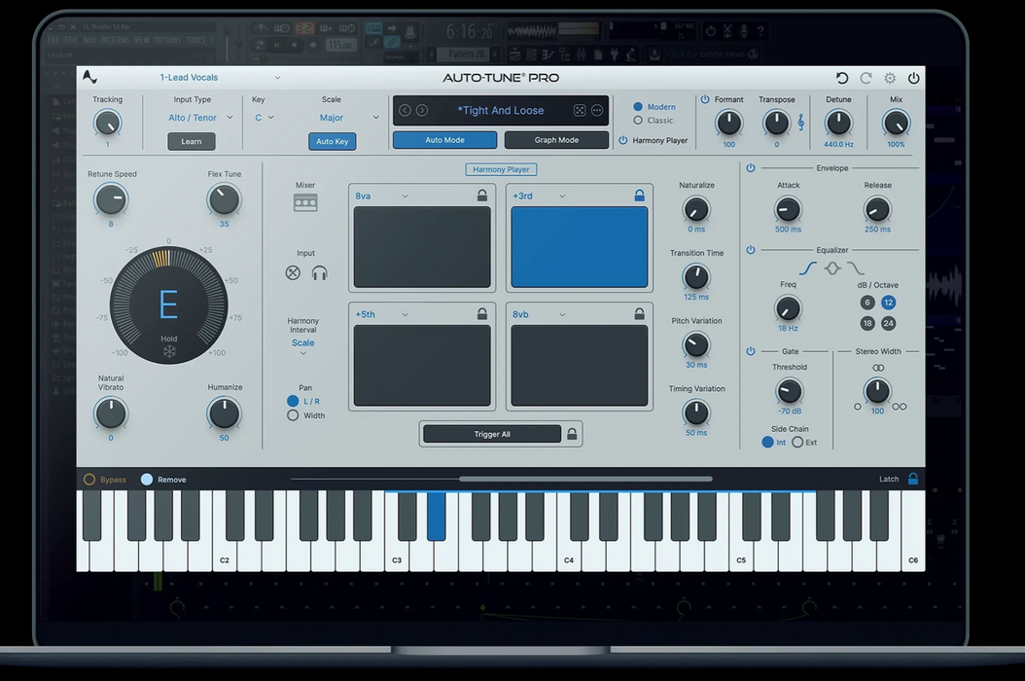Go to next preset arrow

[x=422, y=110]
